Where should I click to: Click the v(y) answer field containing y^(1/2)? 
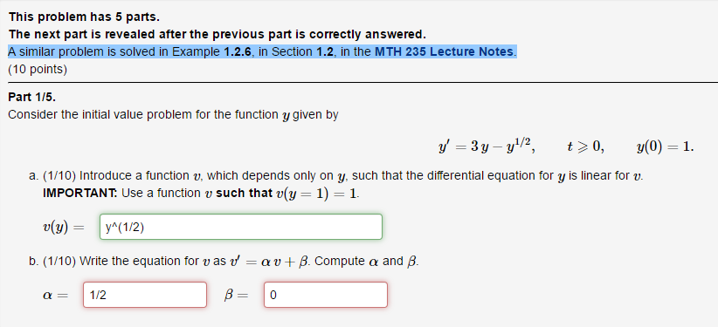point(241,227)
